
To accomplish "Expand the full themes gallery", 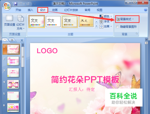I will coord(96,26).
